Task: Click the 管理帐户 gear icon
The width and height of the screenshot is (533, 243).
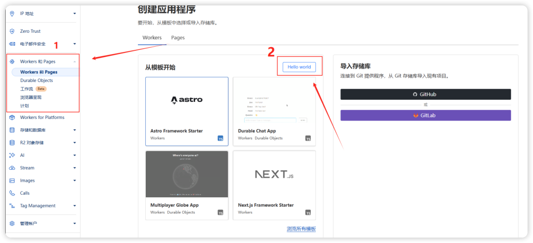Action: [x=12, y=224]
